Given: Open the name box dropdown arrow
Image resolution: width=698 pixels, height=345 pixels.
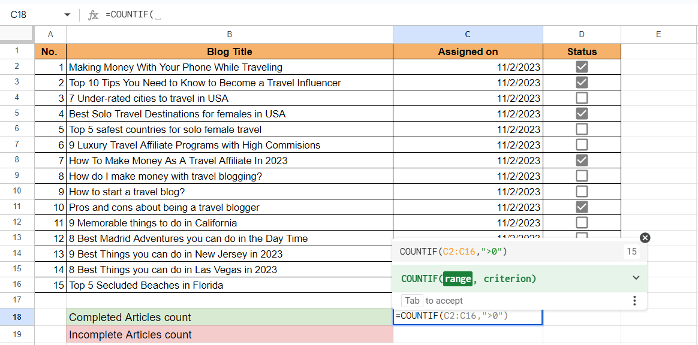Looking at the screenshot, I should [67, 14].
